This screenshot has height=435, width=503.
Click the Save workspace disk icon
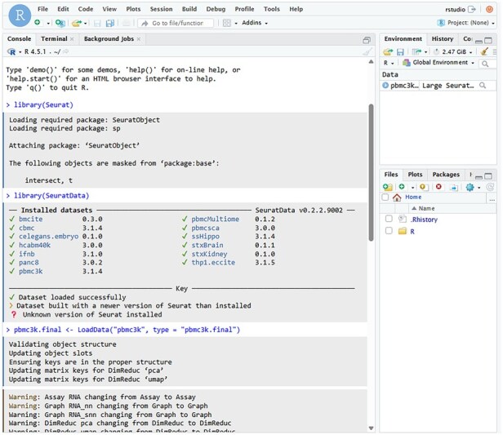400,51
